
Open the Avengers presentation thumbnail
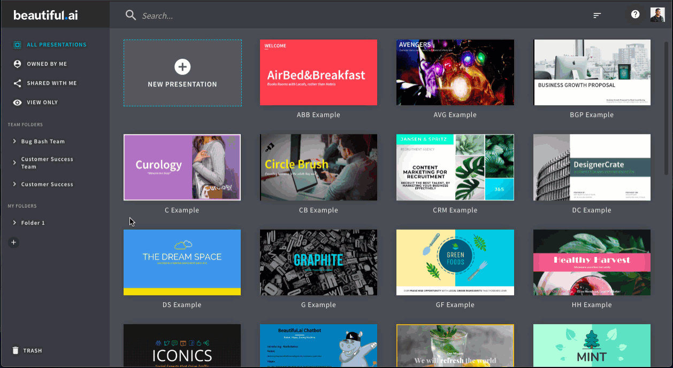[x=455, y=72]
